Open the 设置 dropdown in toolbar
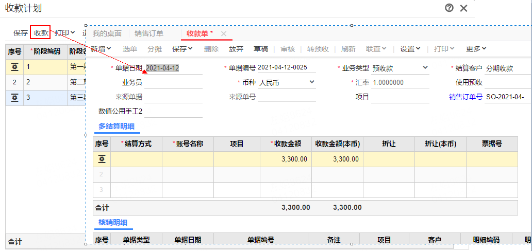The height and width of the screenshot is (251, 532). pos(410,49)
